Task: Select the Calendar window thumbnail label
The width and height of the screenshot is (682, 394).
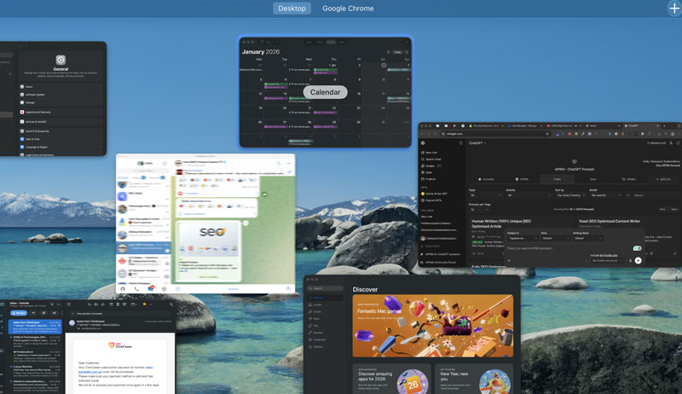Action: [326, 92]
